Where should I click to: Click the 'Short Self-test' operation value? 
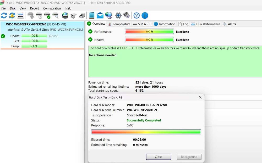(137, 115)
